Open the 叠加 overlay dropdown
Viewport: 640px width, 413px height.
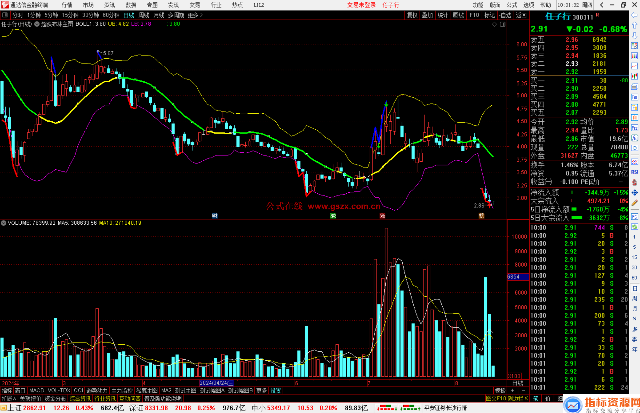tap(427, 15)
